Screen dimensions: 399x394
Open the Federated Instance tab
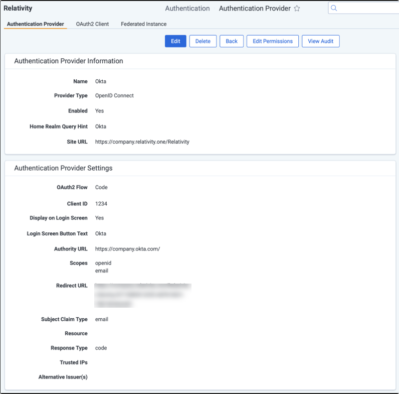(x=143, y=24)
